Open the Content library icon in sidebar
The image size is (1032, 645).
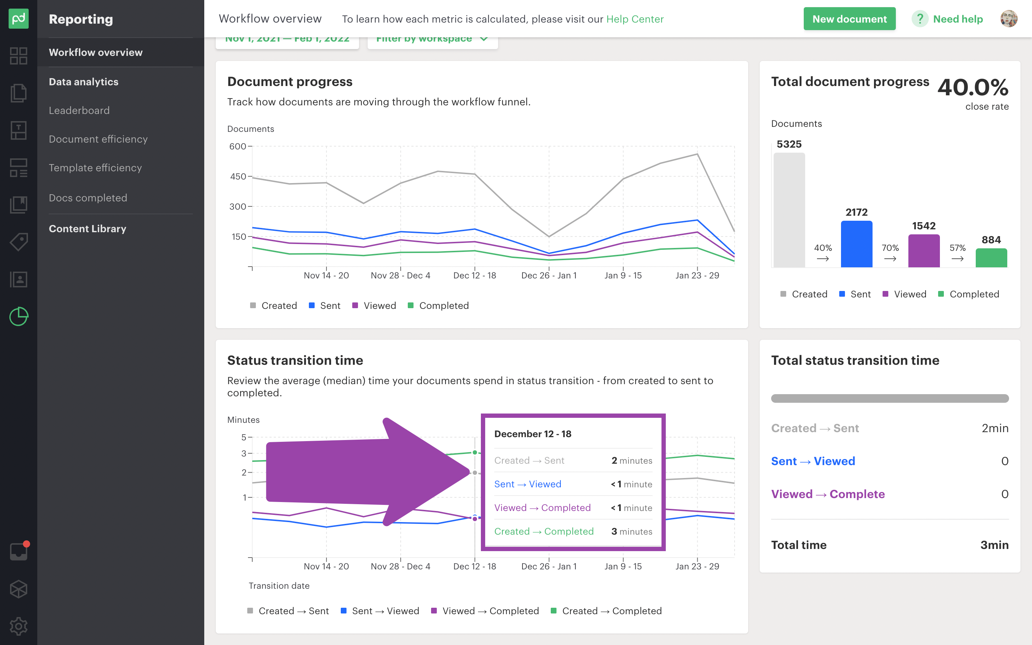click(x=18, y=205)
